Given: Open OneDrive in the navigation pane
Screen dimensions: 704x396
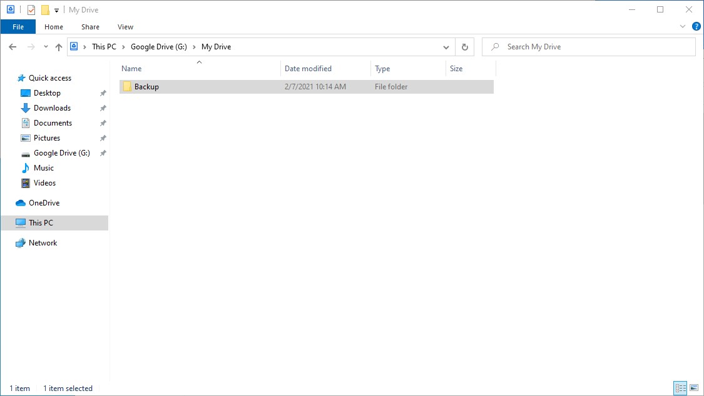Looking at the screenshot, I should (44, 203).
